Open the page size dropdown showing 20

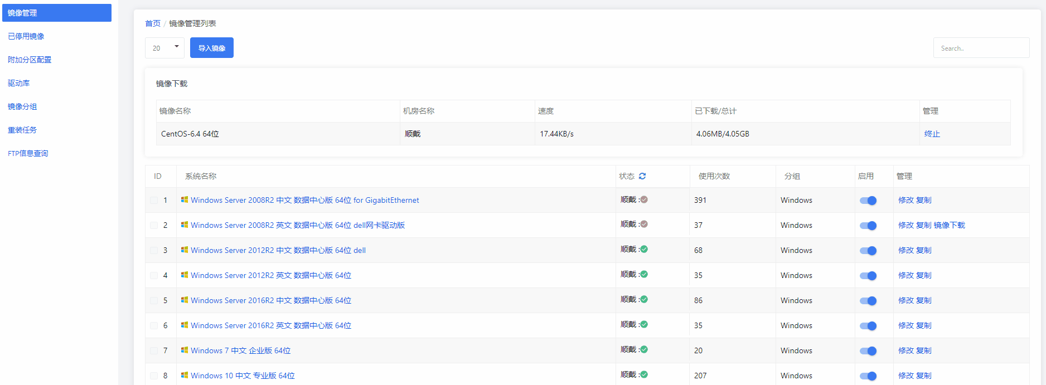[164, 48]
